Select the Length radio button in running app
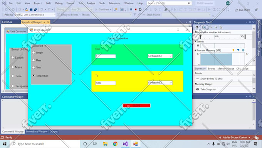The image size is (262, 148). [34, 53]
